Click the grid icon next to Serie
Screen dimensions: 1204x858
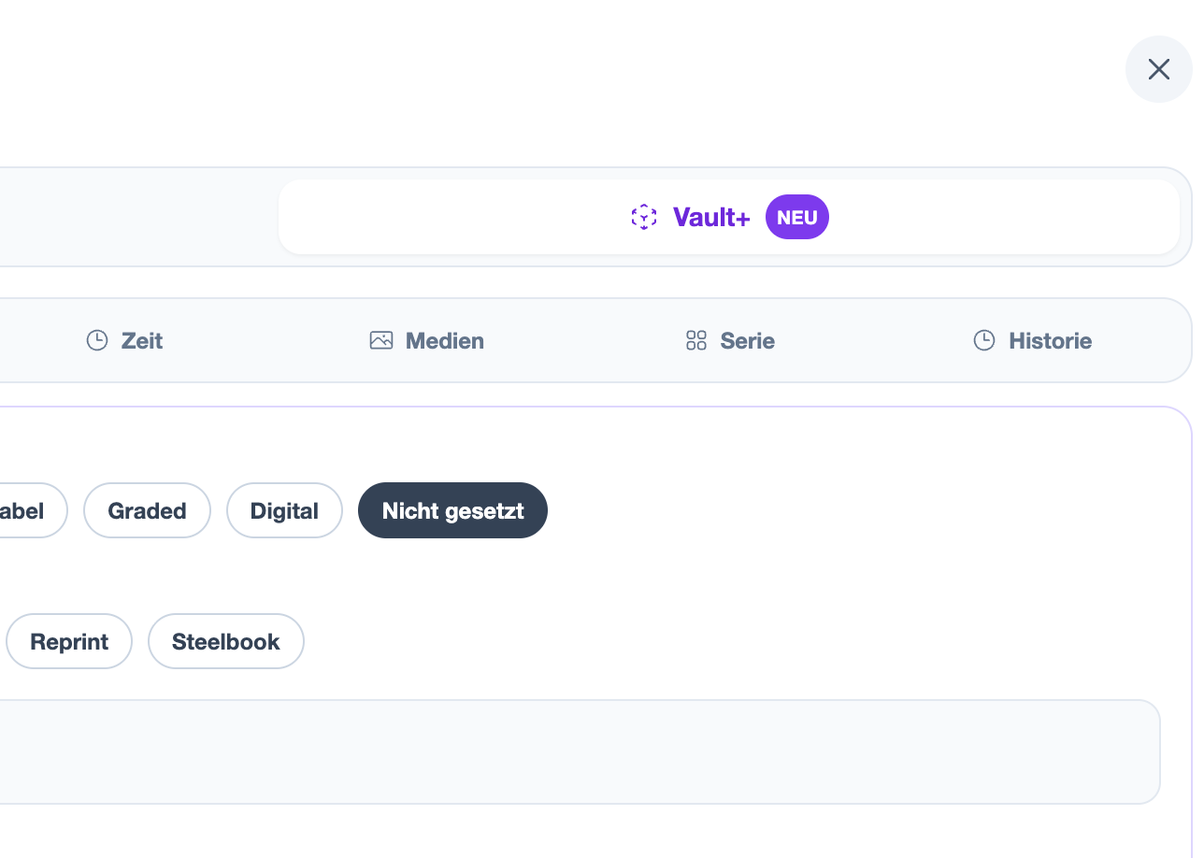click(695, 340)
